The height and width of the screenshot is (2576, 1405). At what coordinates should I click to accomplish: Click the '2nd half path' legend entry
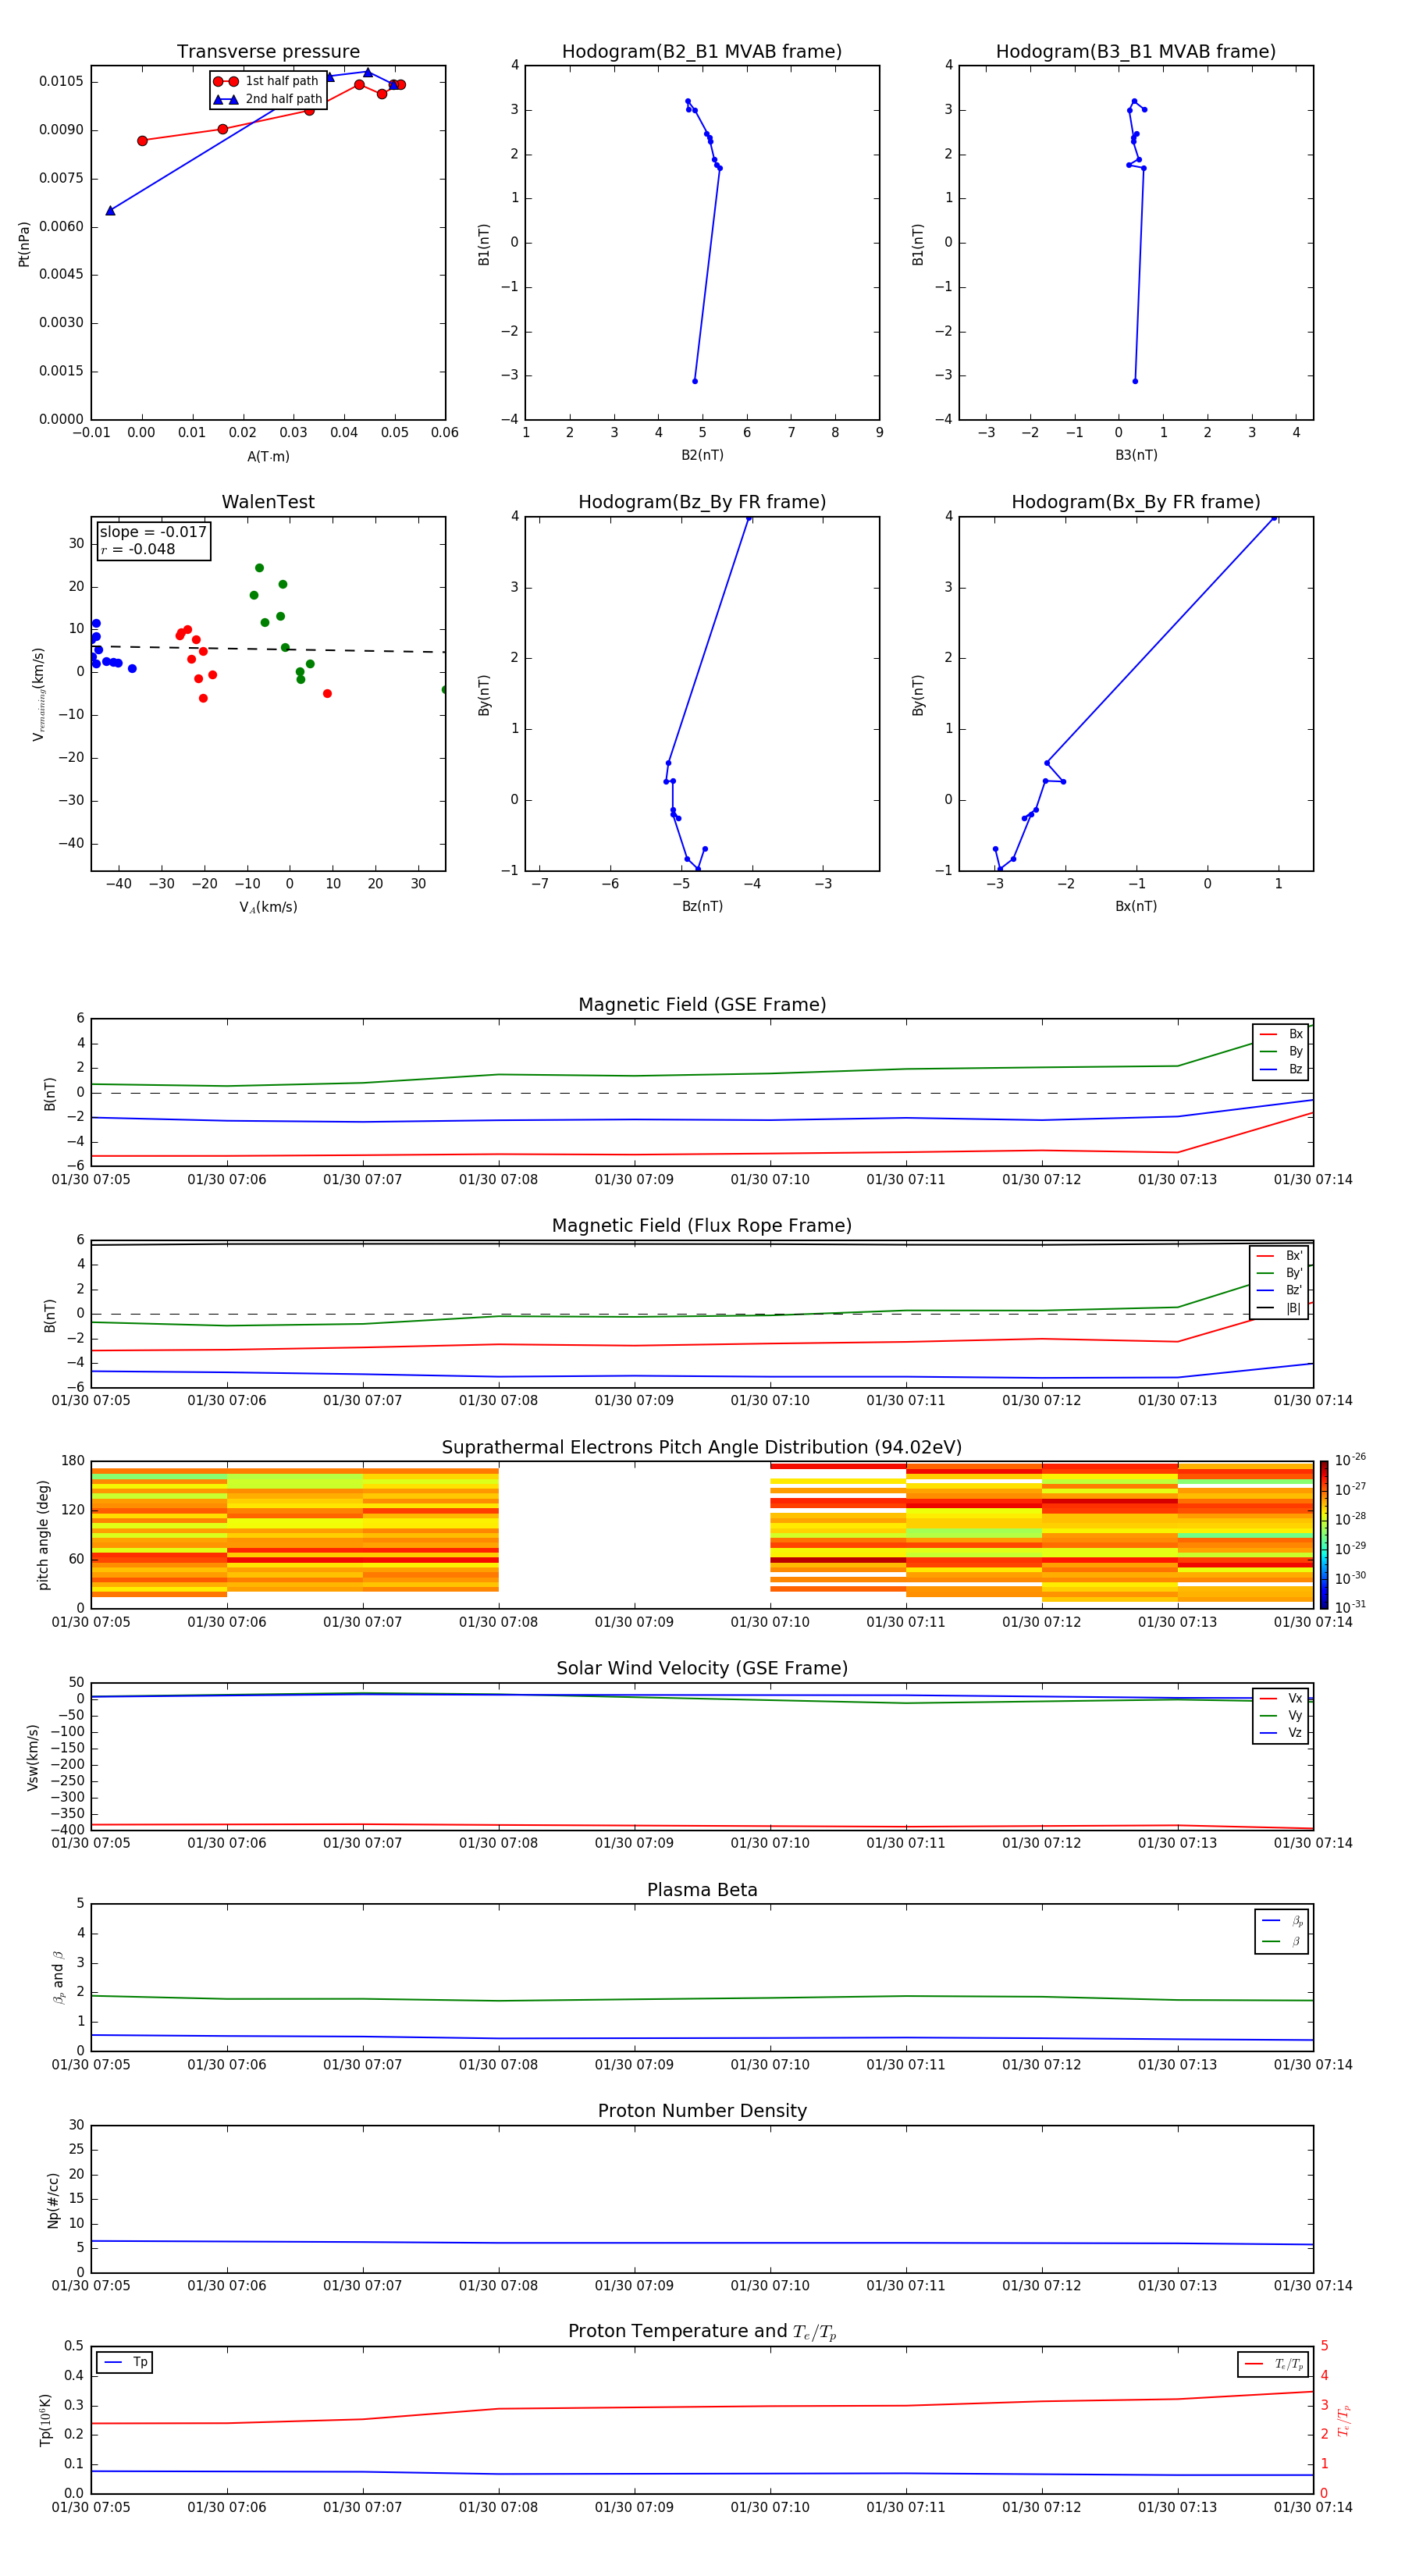coord(269,99)
